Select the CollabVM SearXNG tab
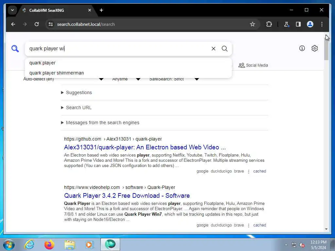This screenshot has height=251, width=335. [57, 10]
